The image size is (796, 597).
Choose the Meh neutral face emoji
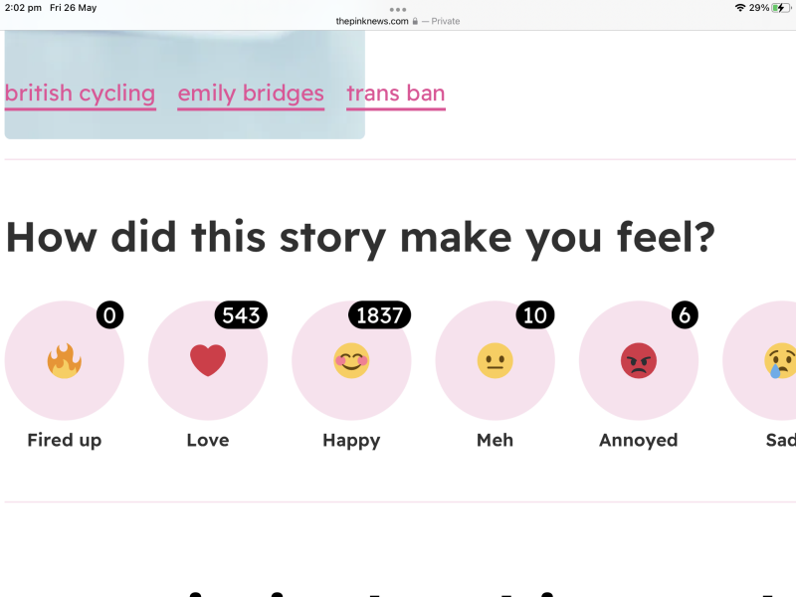point(495,360)
